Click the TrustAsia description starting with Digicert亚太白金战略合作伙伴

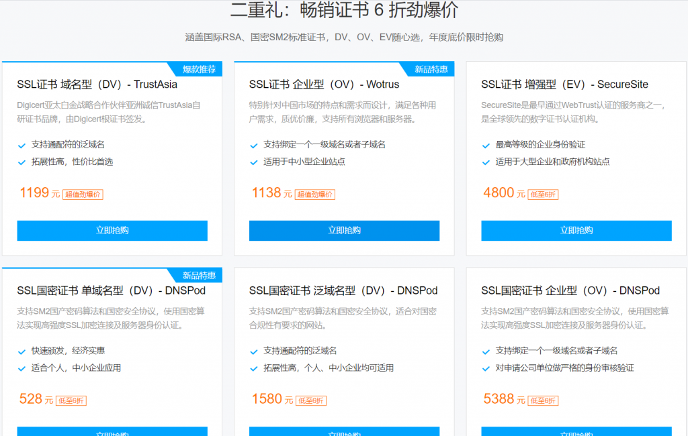tap(109, 112)
